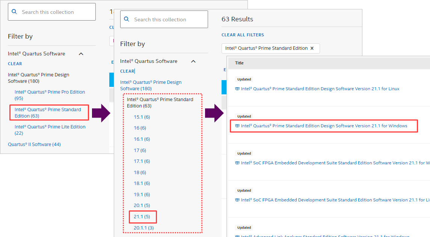Screen dimensions: 430x237
Task: Click Intel Quartus Prime Design Software (180) in left panel
Action: tap(38, 78)
